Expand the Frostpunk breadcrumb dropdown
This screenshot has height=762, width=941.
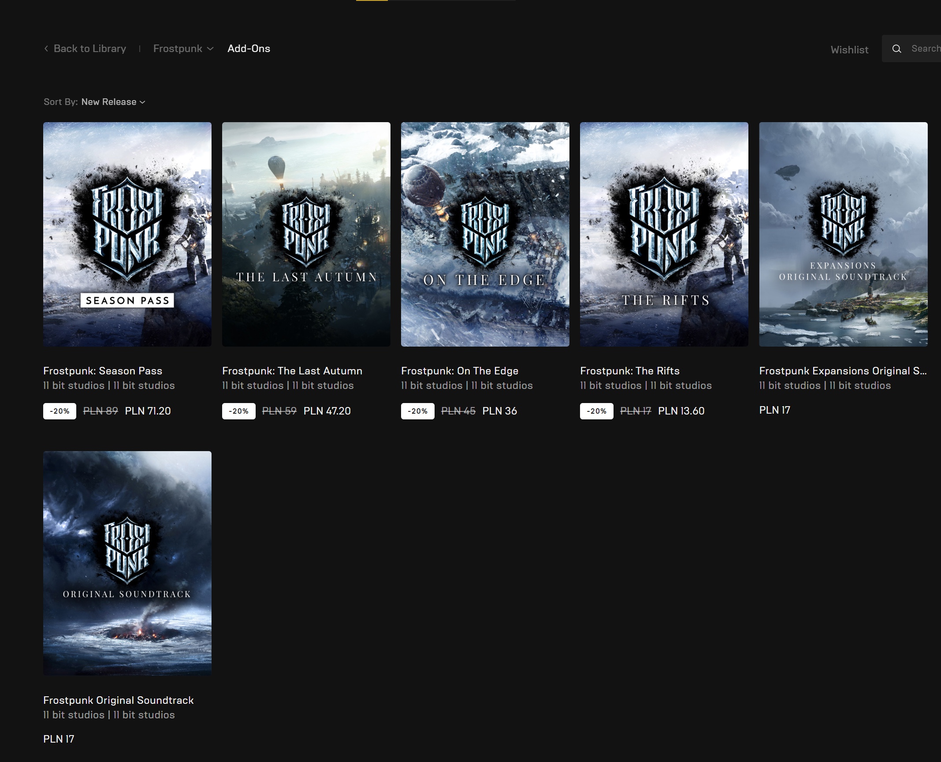tap(183, 49)
